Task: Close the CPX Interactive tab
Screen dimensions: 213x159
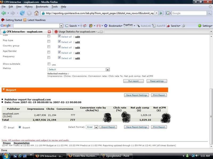Action: [49, 32]
